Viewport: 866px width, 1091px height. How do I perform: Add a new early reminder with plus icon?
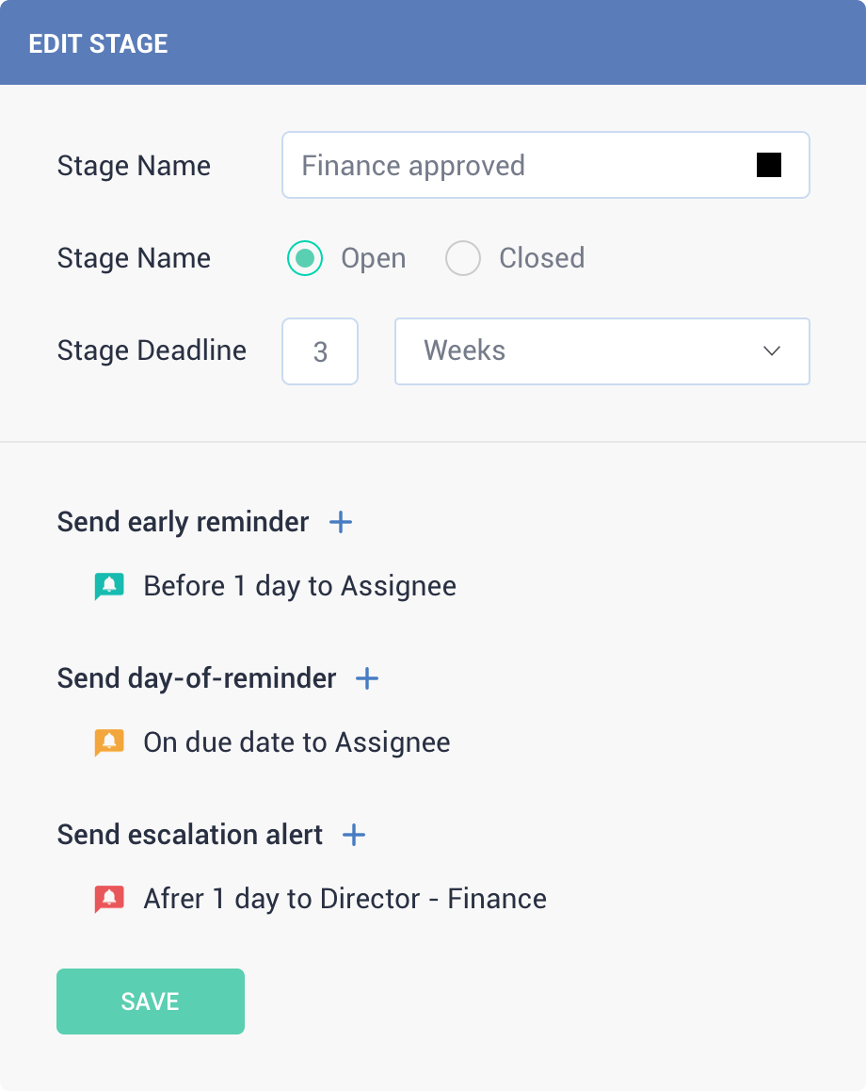[x=341, y=522]
